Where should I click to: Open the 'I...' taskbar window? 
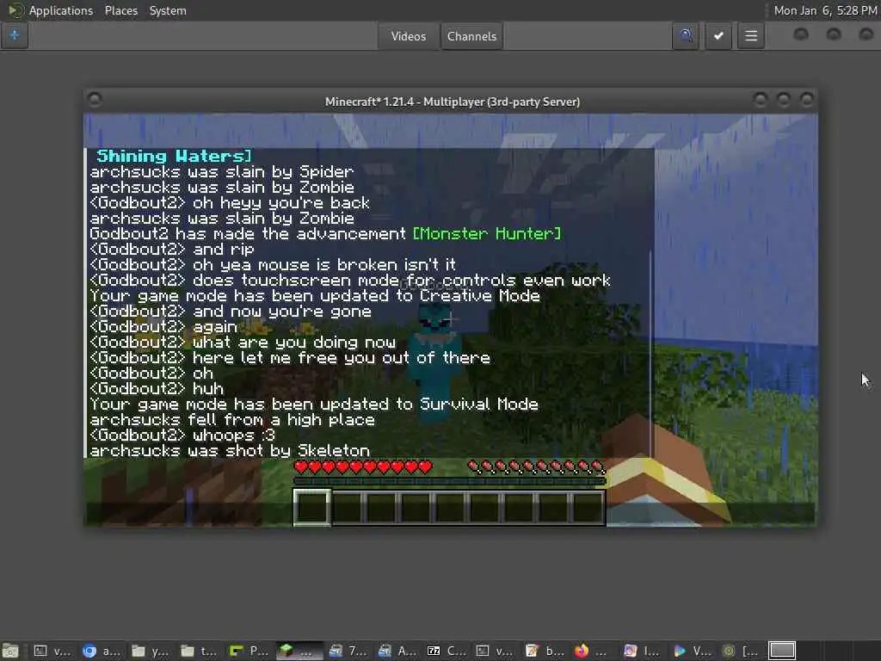pos(643,651)
